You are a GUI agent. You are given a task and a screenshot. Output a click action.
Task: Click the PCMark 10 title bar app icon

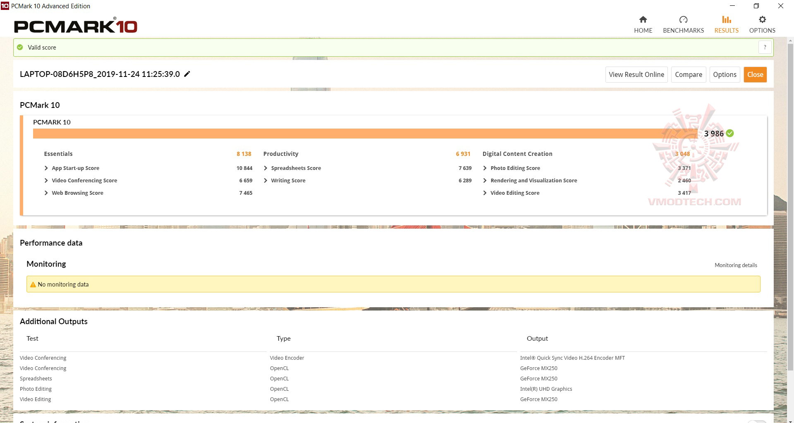[x=5, y=6]
